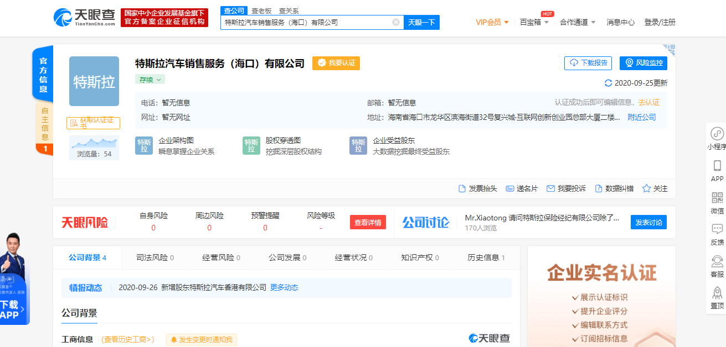Select the 查关系 search tab
Screen dimensions: 726x347
click(289, 10)
